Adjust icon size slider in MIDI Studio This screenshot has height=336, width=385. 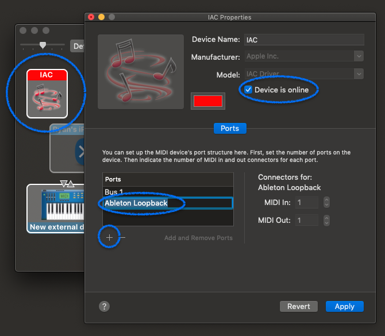(43, 45)
